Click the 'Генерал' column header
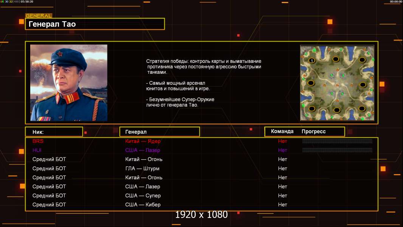Screen dimensions: 403x227 pos(160,132)
